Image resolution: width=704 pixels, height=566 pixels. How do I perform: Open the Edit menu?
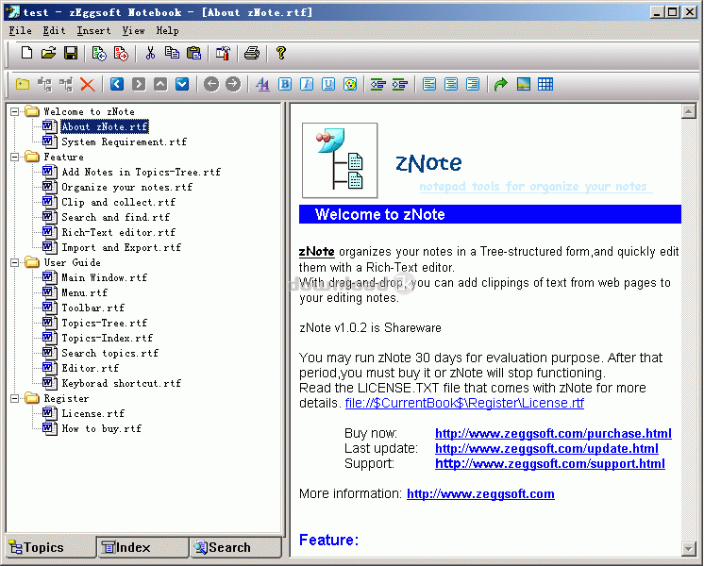coord(55,30)
